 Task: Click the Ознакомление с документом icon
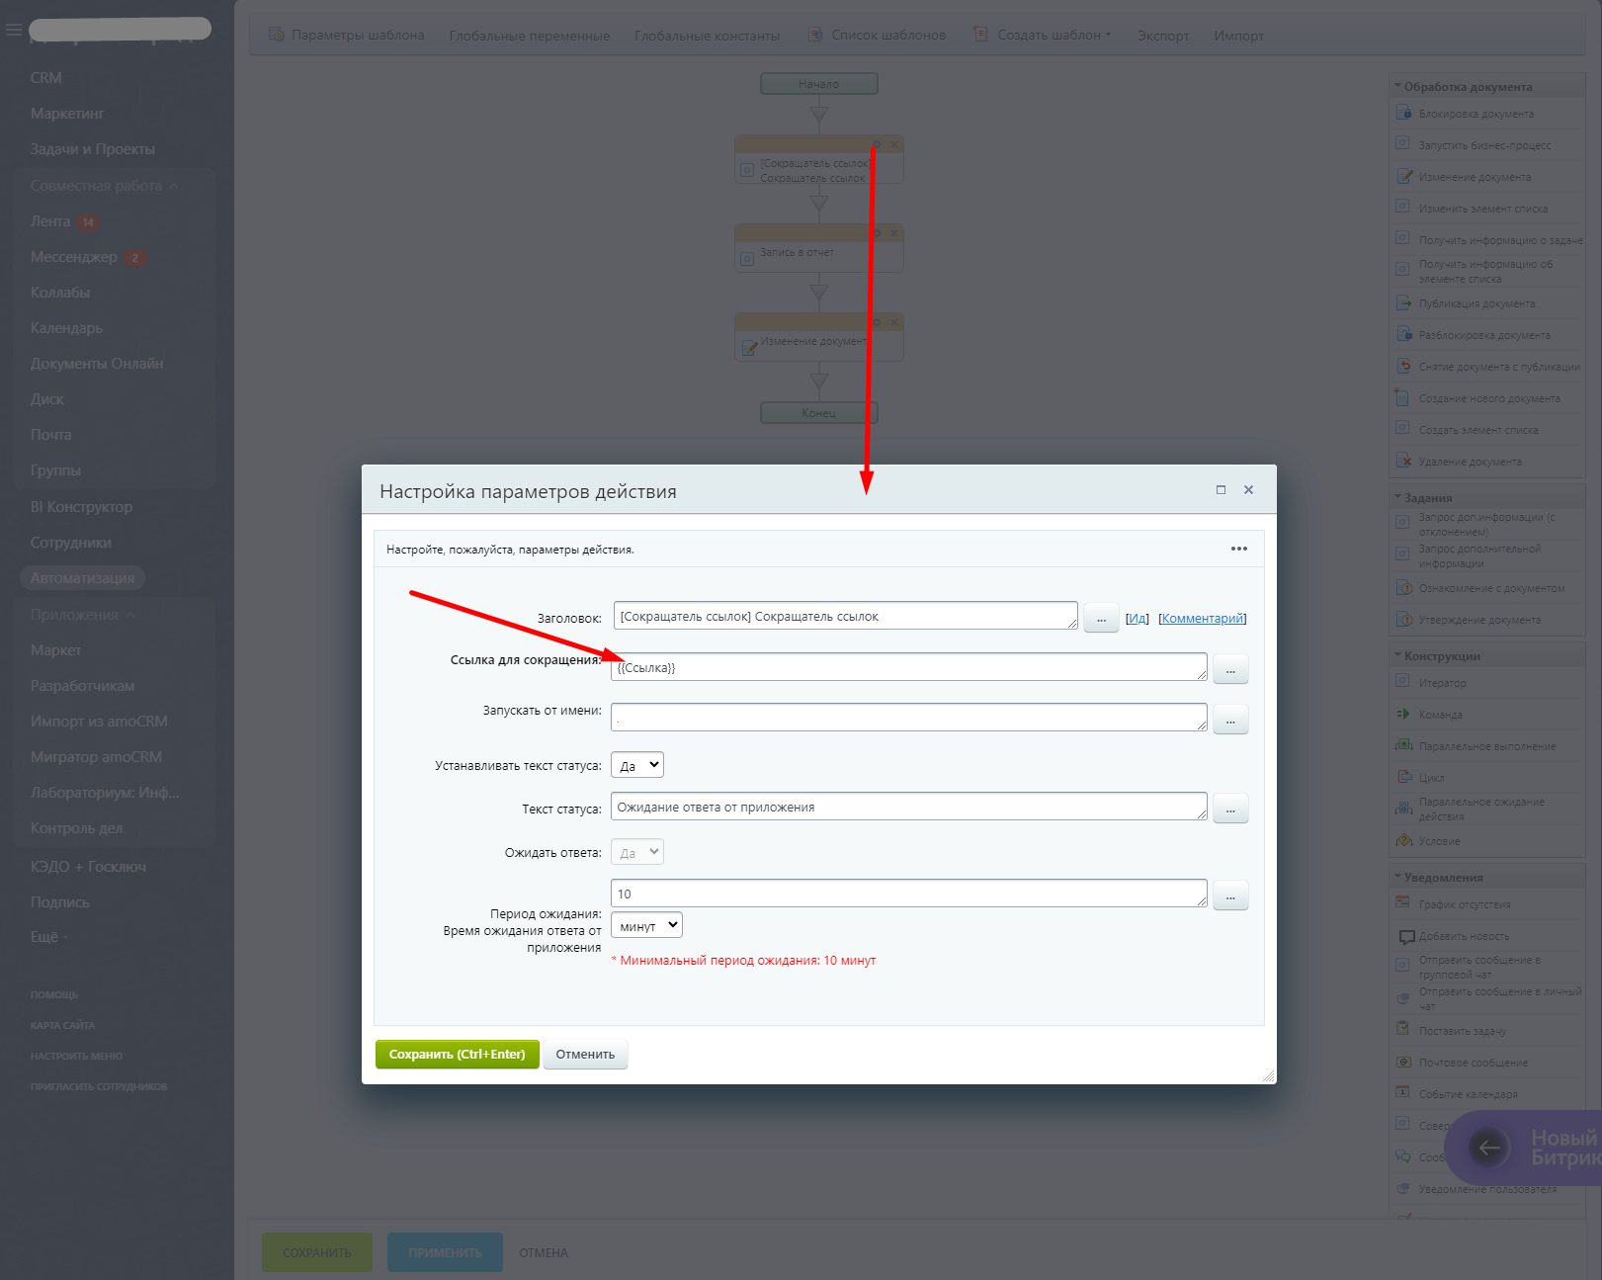(x=1403, y=587)
